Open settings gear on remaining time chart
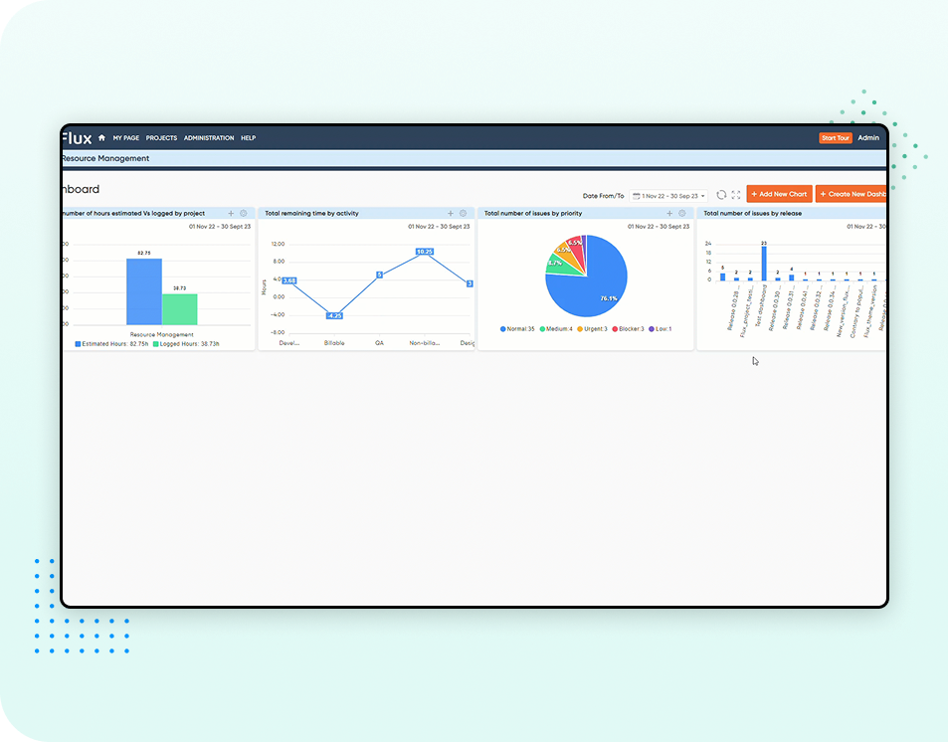This screenshot has height=742, width=948. coord(463,213)
